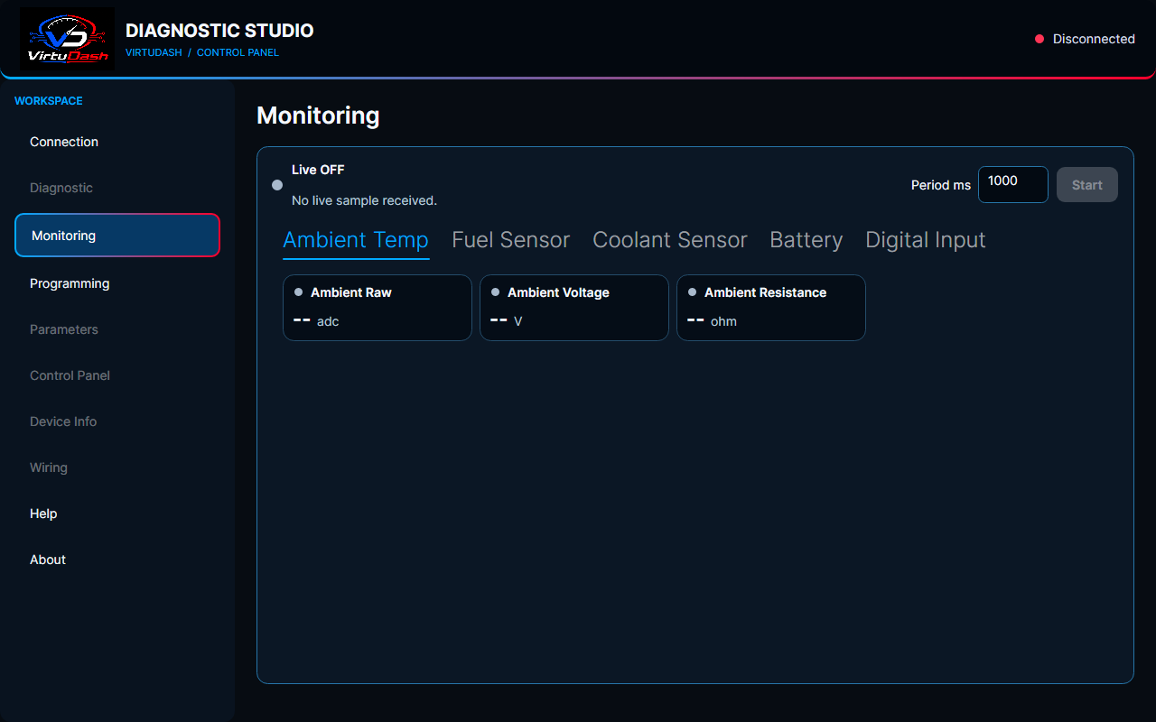This screenshot has height=722, width=1156.
Task: Open the About page
Action: tap(117, 560)
